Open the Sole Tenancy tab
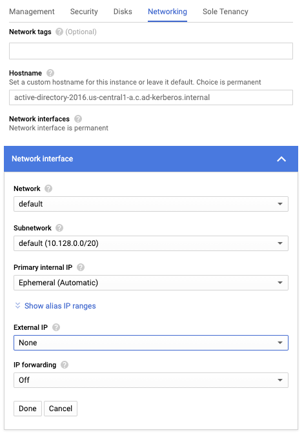304x437 pixels. pyautogui.click(x=225, y=12)
